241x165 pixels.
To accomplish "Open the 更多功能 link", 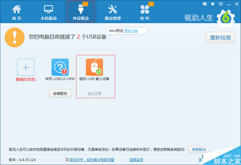I will pos(131,31).
